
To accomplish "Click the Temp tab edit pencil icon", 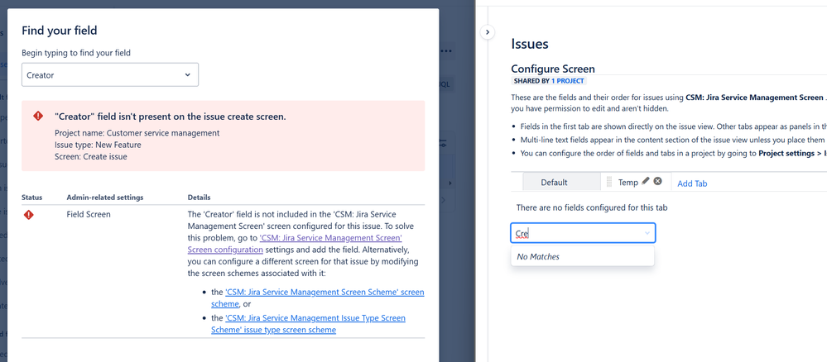I will pos(646,181).
